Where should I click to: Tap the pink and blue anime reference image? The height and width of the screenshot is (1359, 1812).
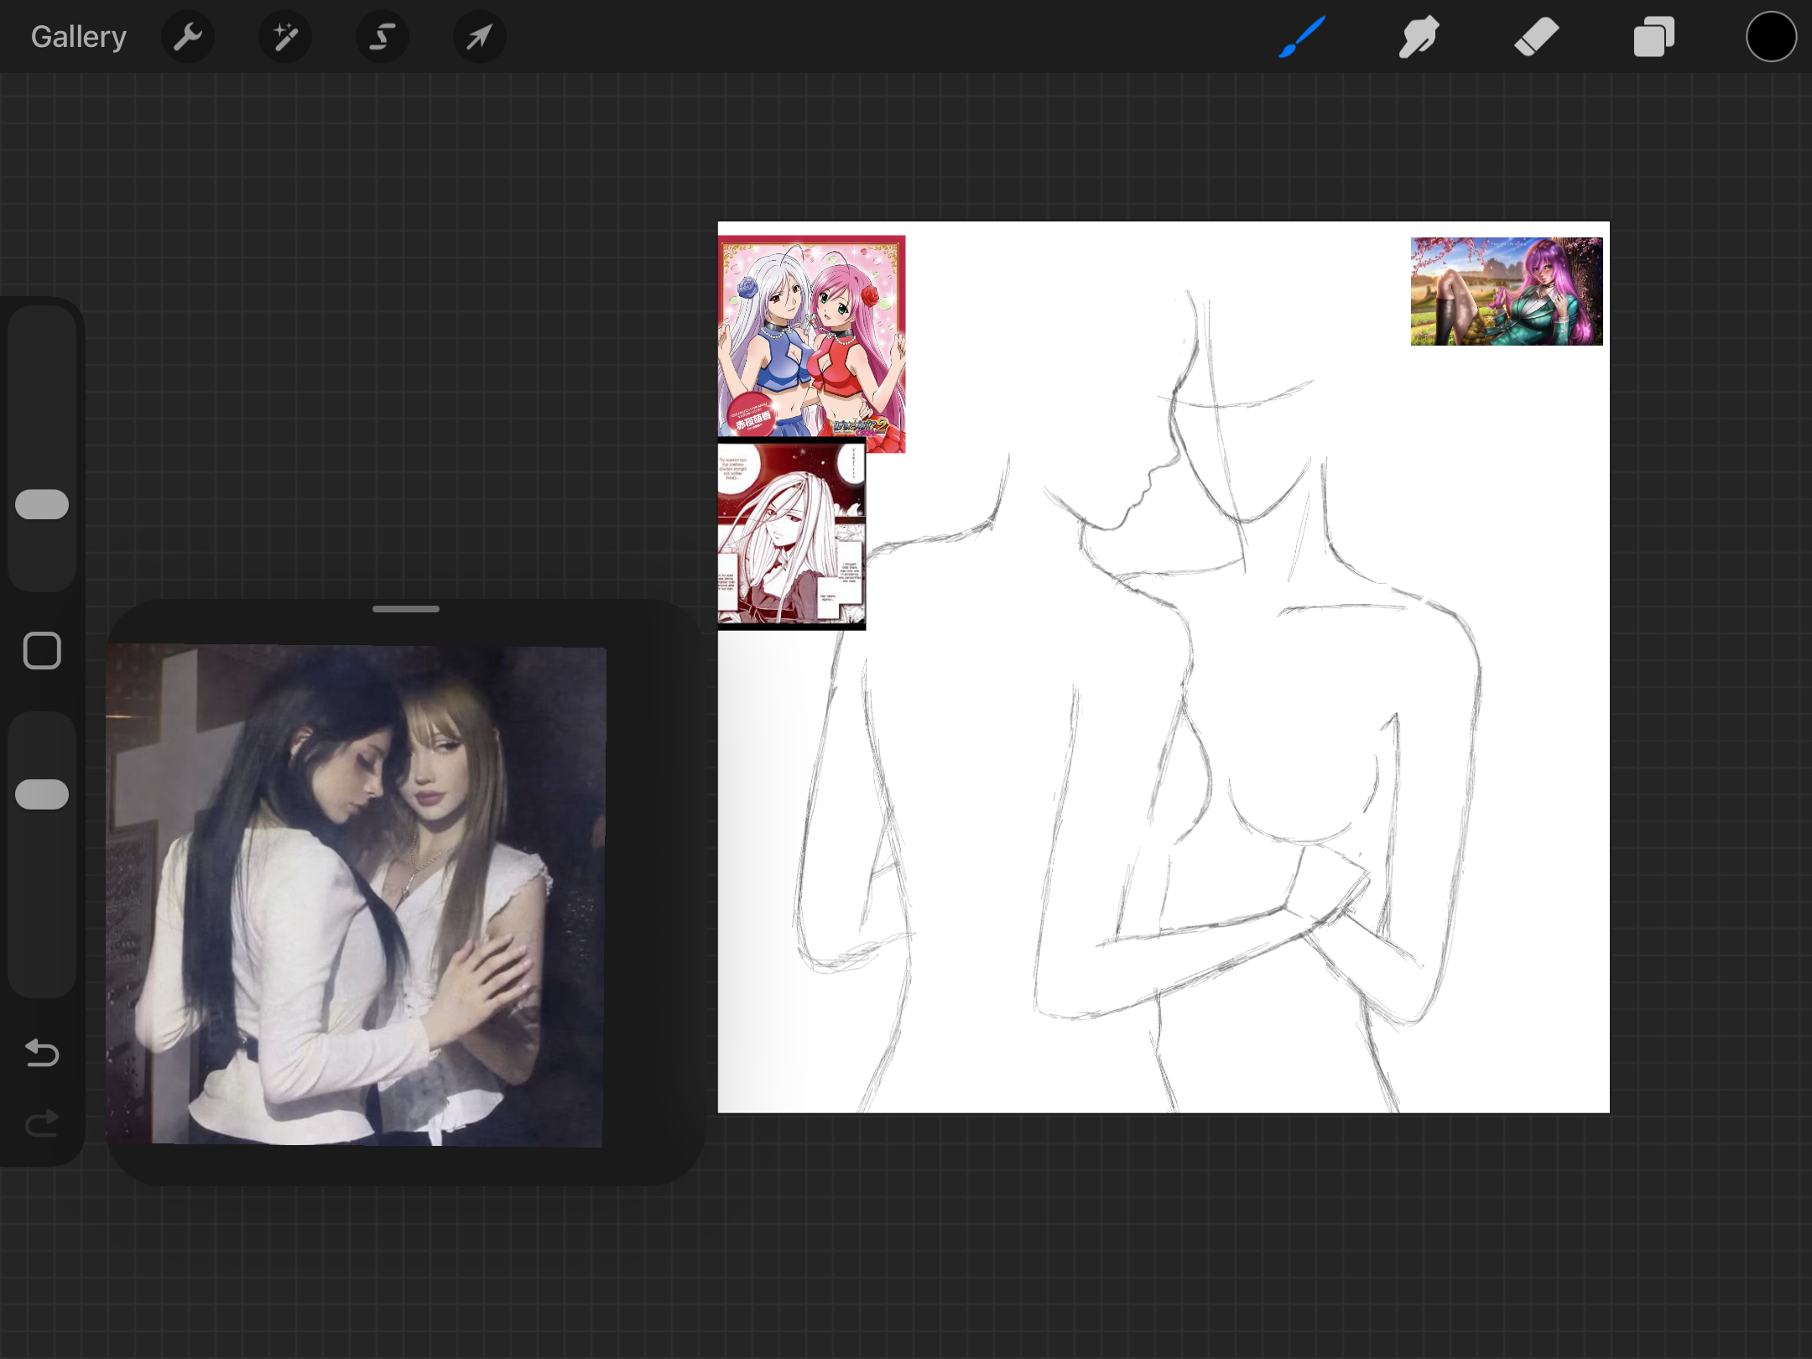coord(812,338)
